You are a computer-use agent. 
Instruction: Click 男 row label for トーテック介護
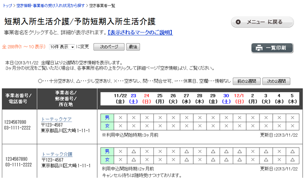click(107, 152)
